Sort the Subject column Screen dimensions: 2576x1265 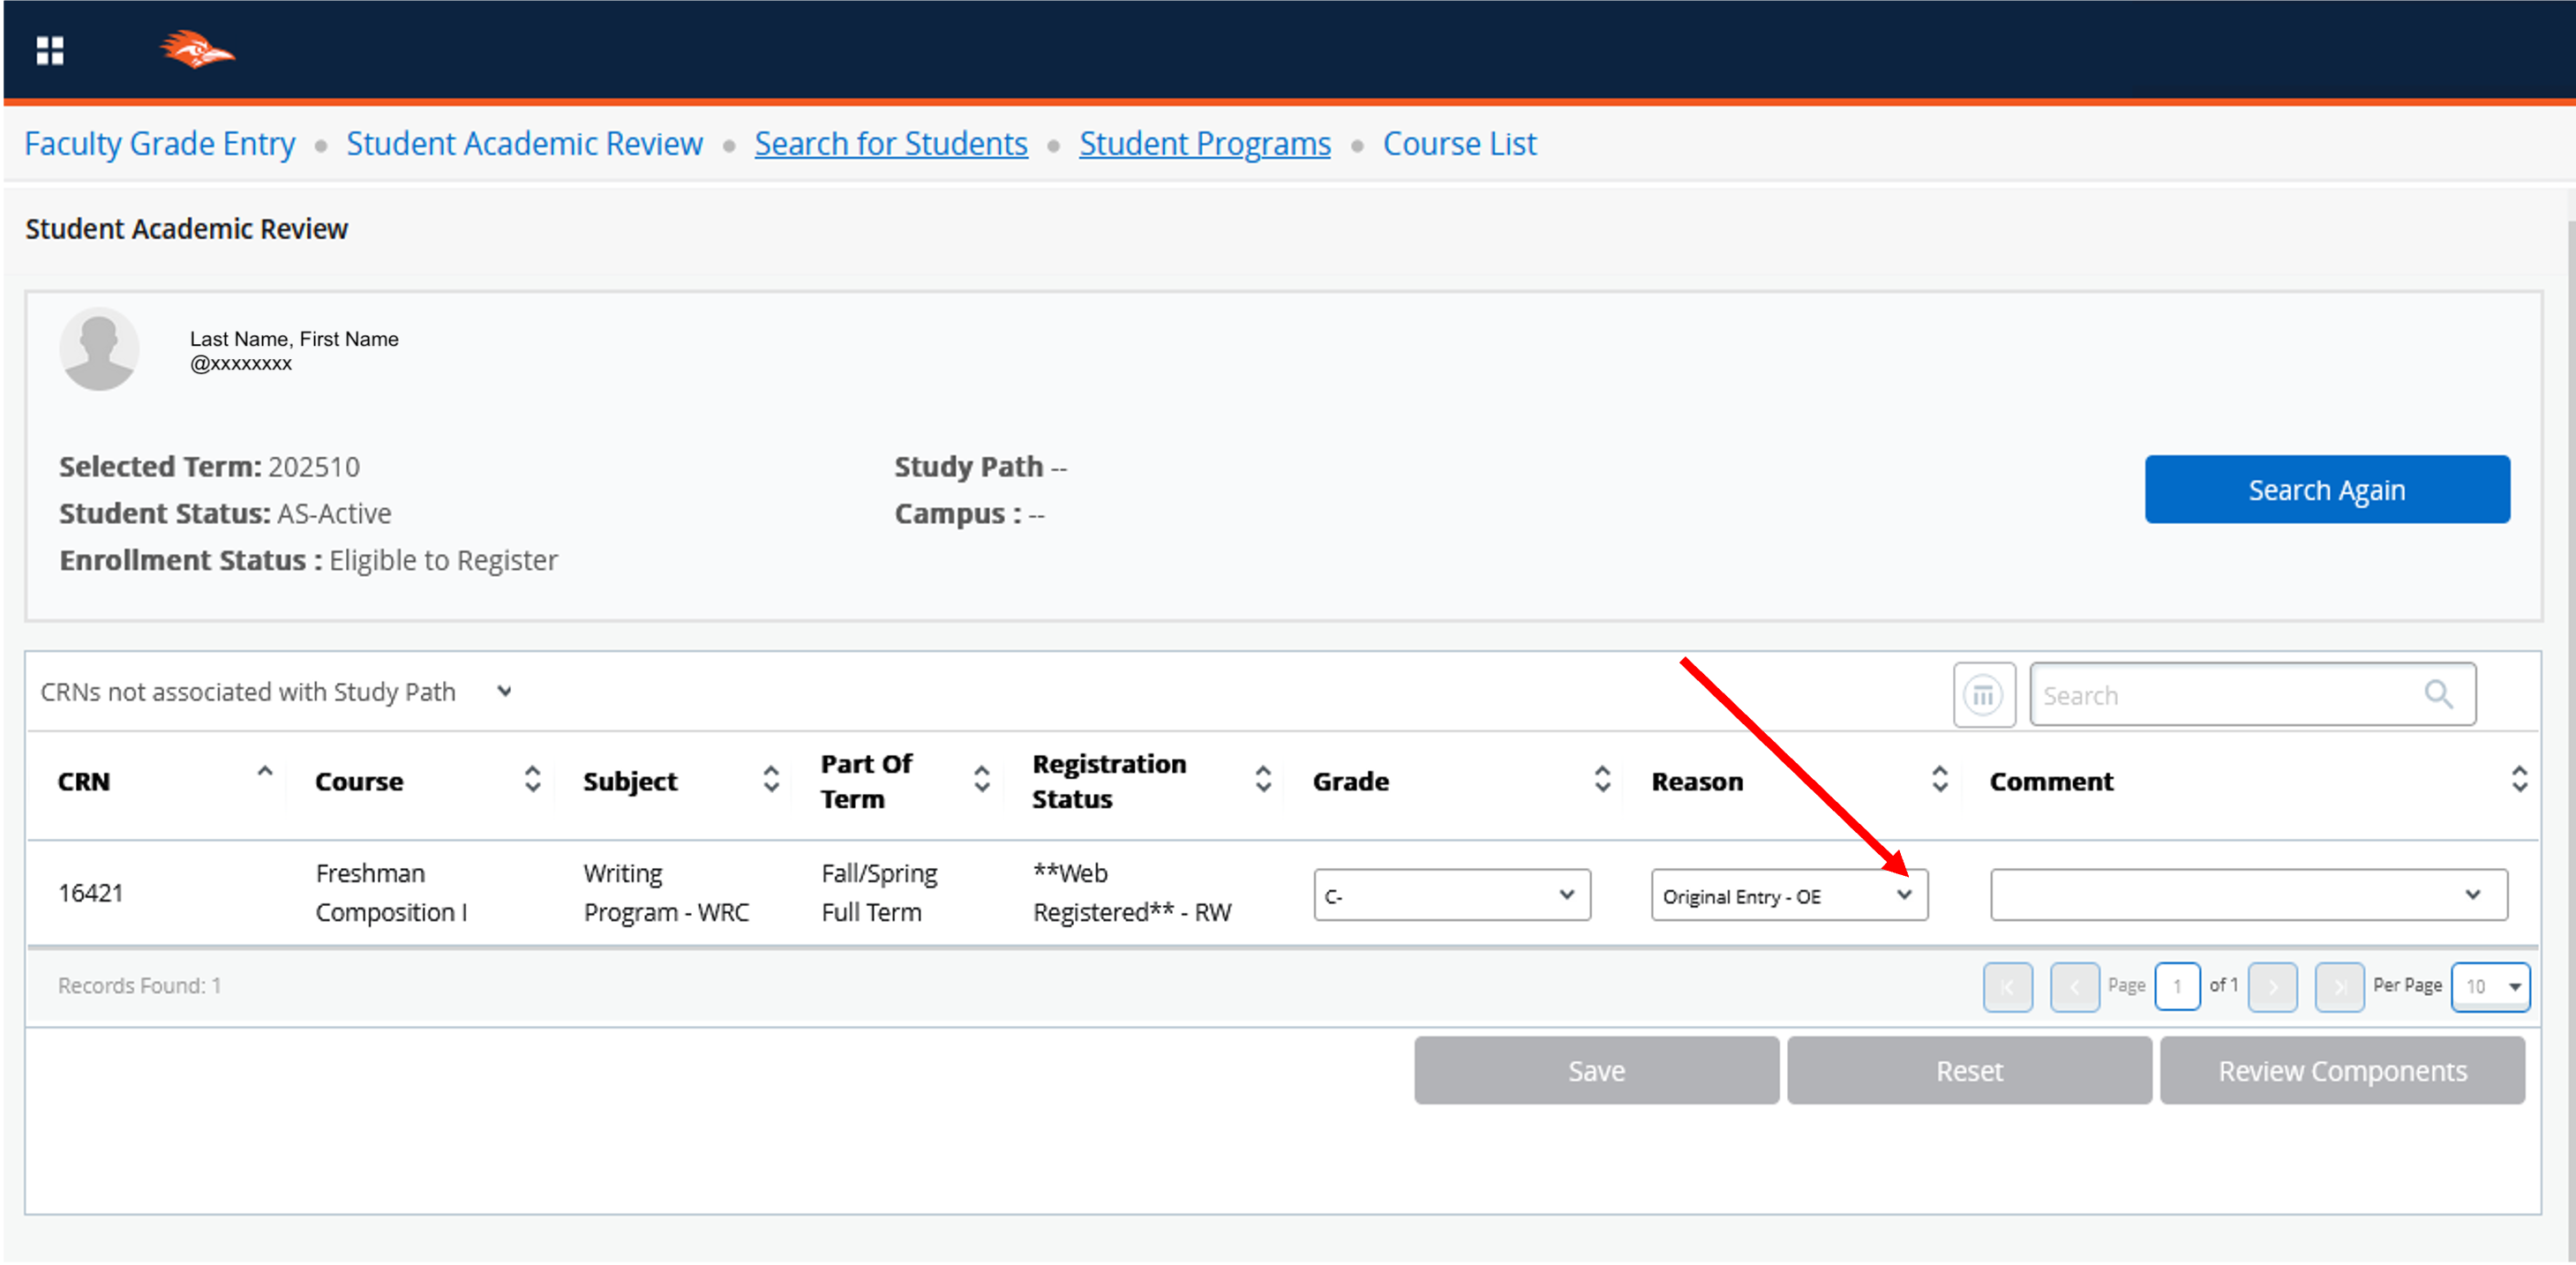pos(770,780)
